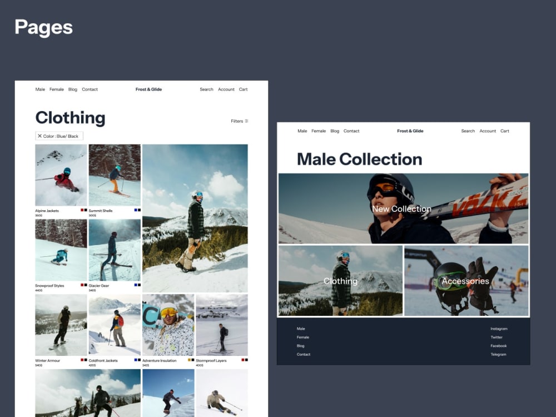Select Coldfront Jackets product image
Viewport: 556px width, 417px height.
[x=115, y=325]
